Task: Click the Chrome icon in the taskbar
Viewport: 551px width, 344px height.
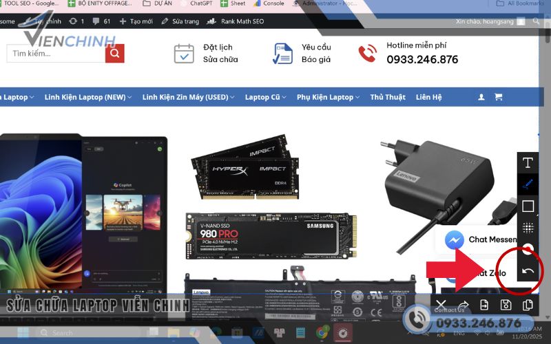Action: pos(322,332)
